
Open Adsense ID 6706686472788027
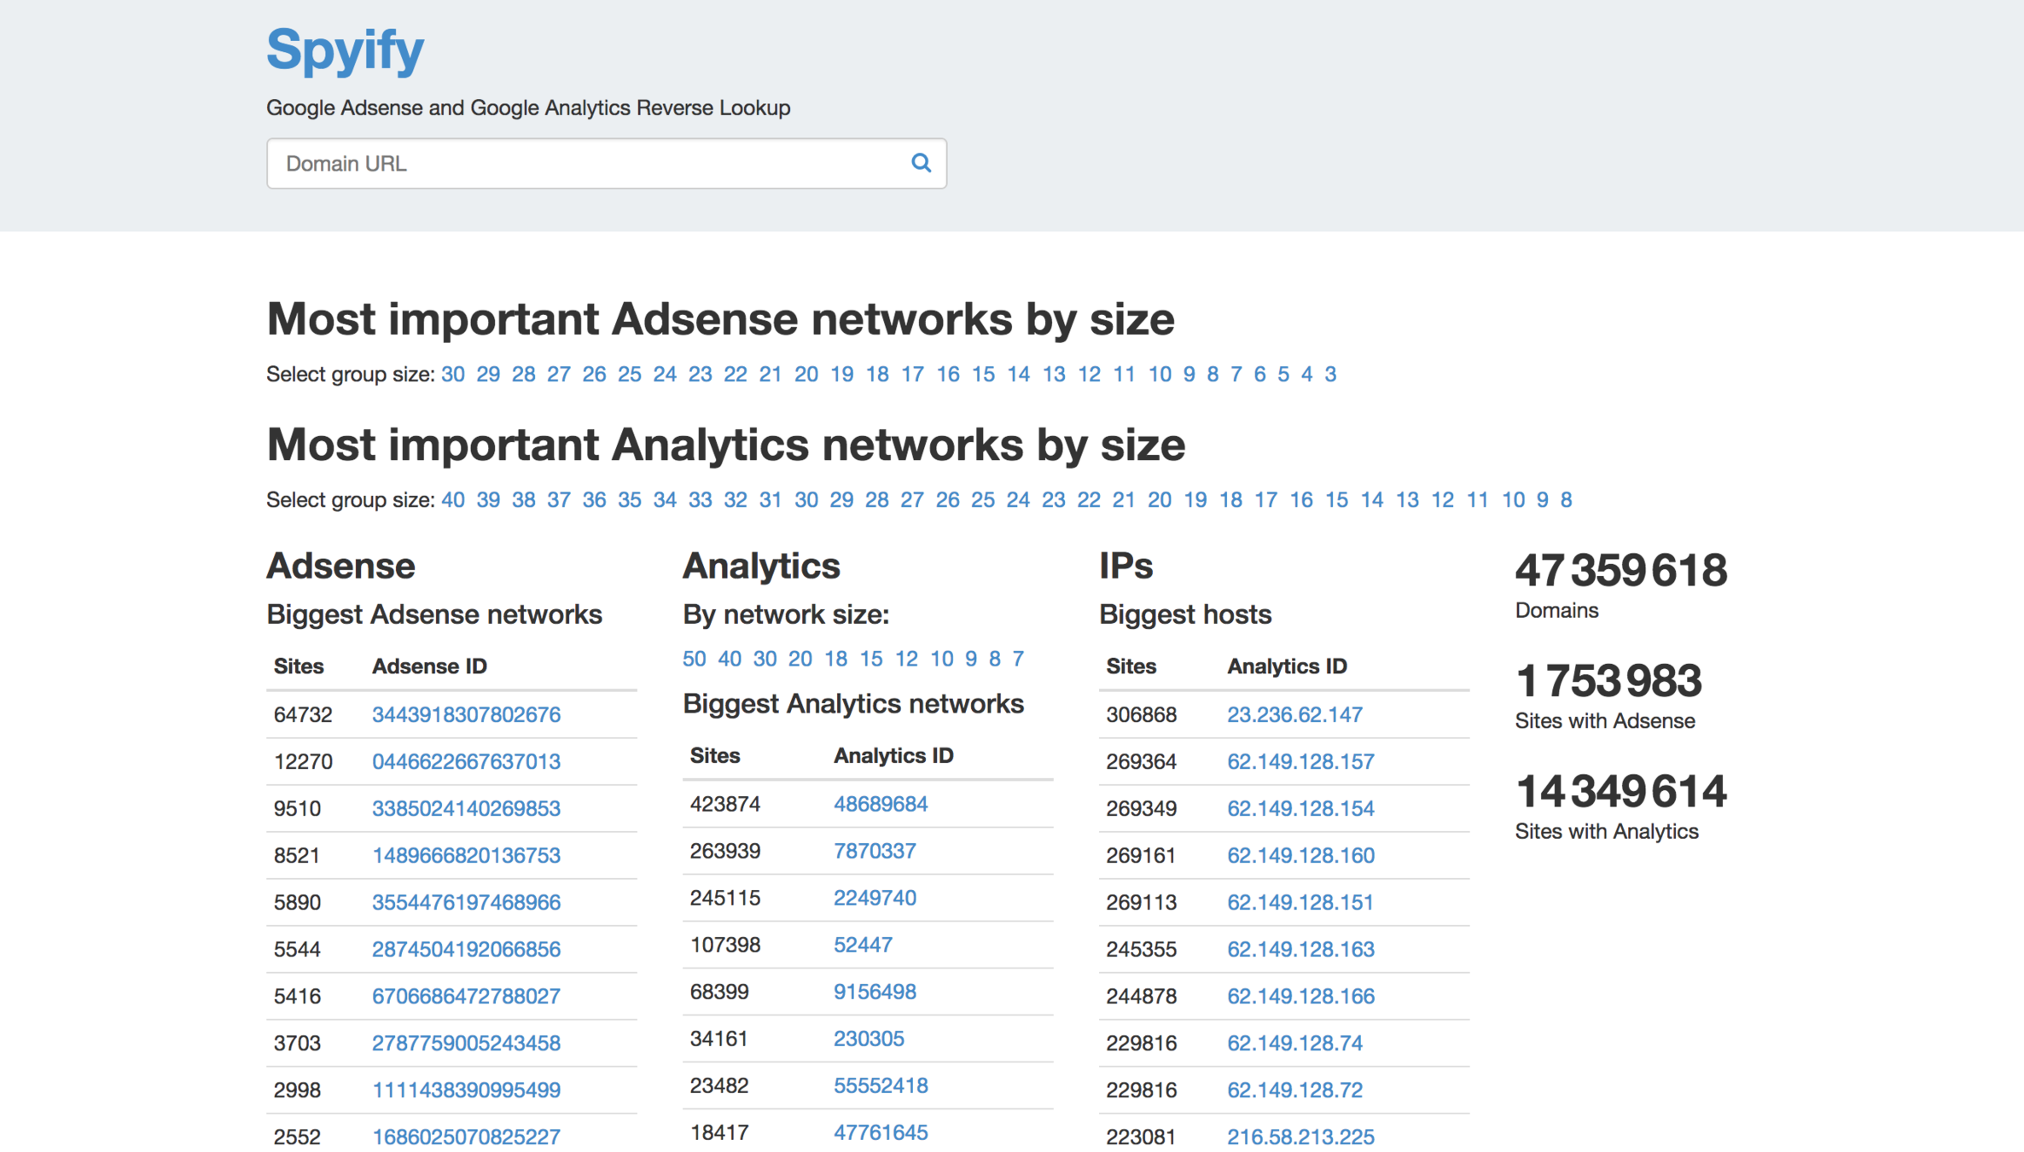(466, 996)
